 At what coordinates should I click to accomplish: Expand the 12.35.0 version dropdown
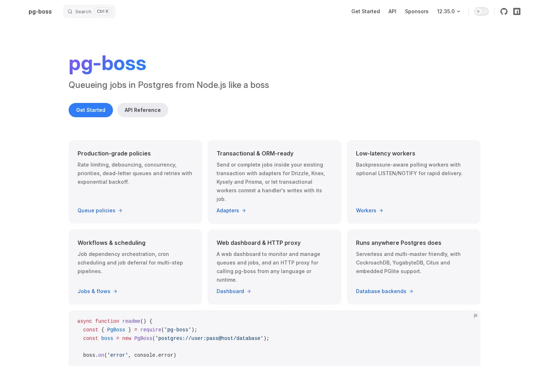click(449, 11)
